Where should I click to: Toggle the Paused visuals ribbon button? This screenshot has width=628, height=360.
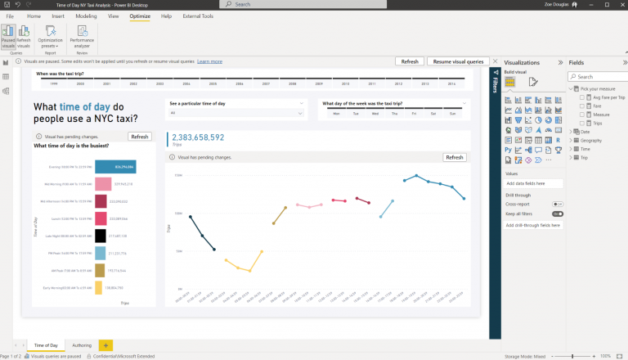[8, 37]
